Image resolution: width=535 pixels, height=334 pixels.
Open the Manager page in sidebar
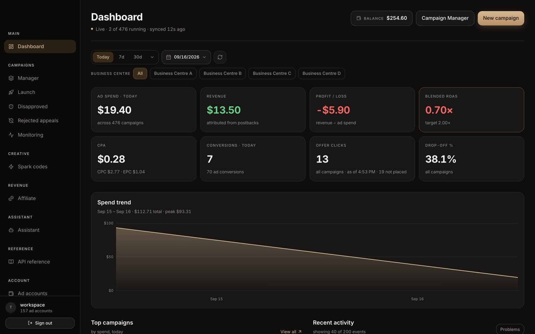click(40, 78)
